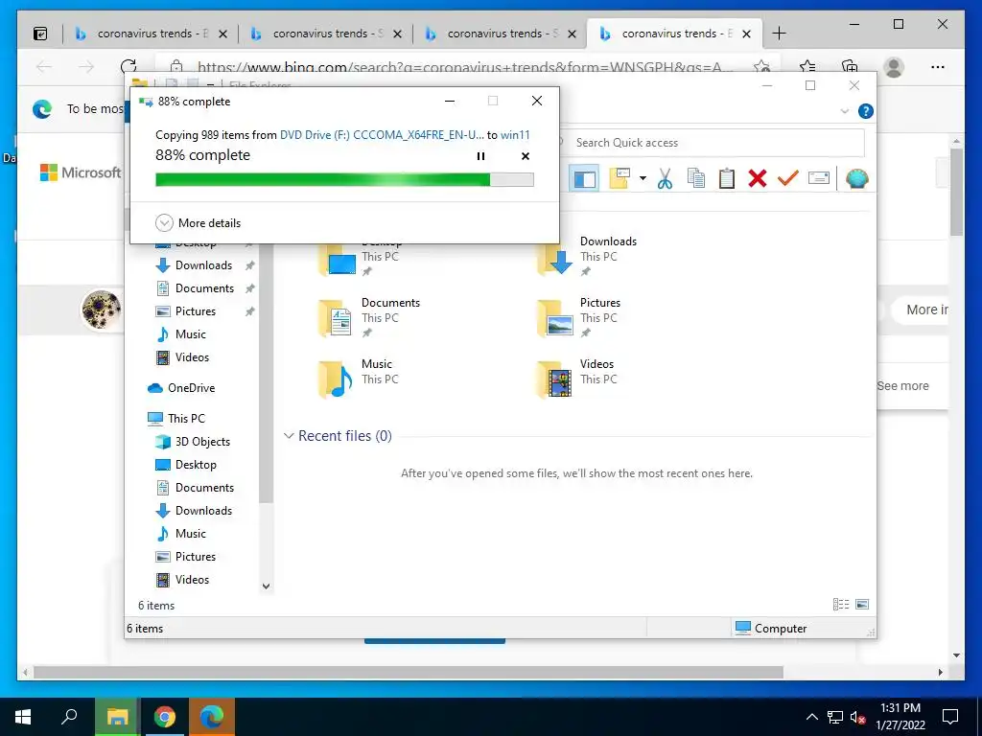982x736 pixels.
Task: Select pinned Documents in navigation pane
Action: pyautogui.click(x=204, y=288)
